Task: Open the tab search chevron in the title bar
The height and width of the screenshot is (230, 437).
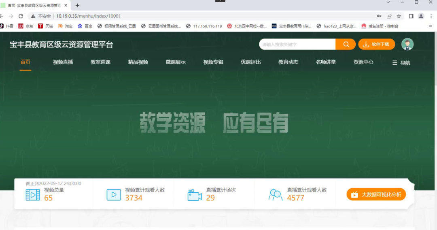Action: (x=388, y=2)
